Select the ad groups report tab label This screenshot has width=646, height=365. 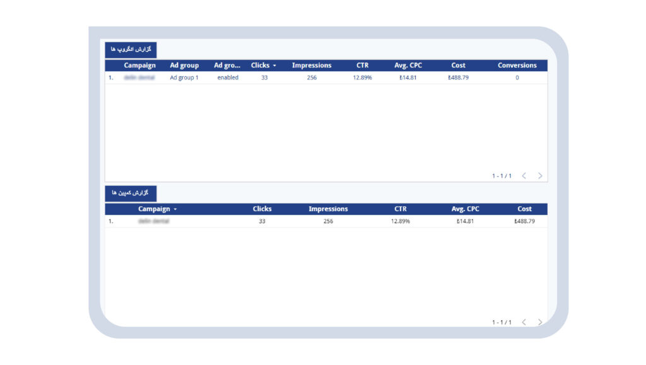coord(131,49)
